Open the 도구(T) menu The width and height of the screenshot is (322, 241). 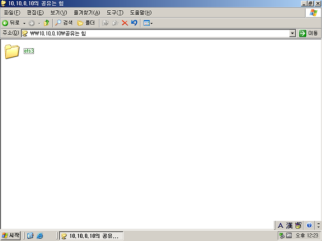[x=115, y=12]
